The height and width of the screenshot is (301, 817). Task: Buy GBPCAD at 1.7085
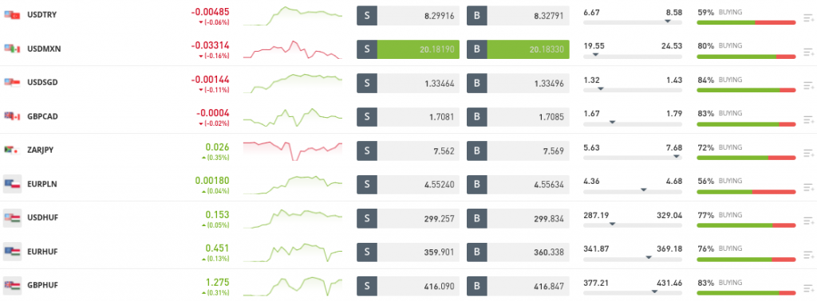point(518,117)
